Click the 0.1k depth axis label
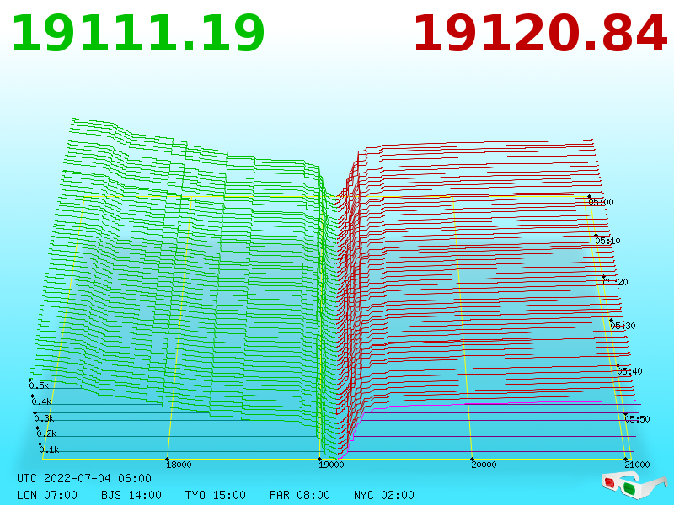Screen dimensions: 674x505 click(49, 449)
